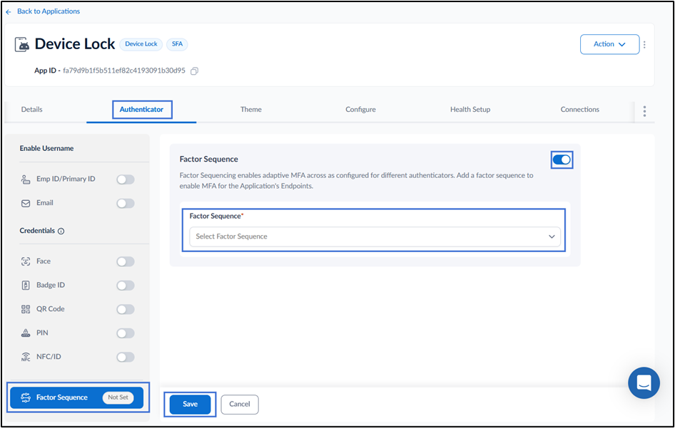Click the Badge ID option label
Viewport: 675px width, 428px height.
[x=51, y=286]
